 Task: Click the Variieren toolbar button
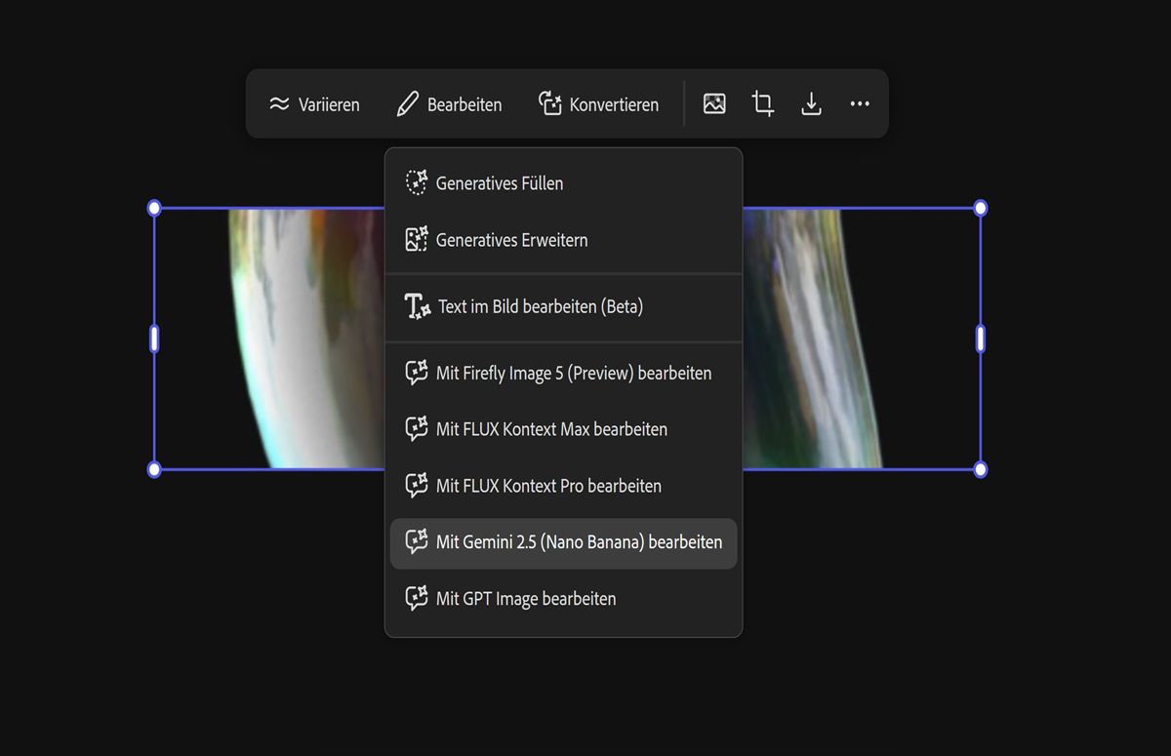(314, 104)
